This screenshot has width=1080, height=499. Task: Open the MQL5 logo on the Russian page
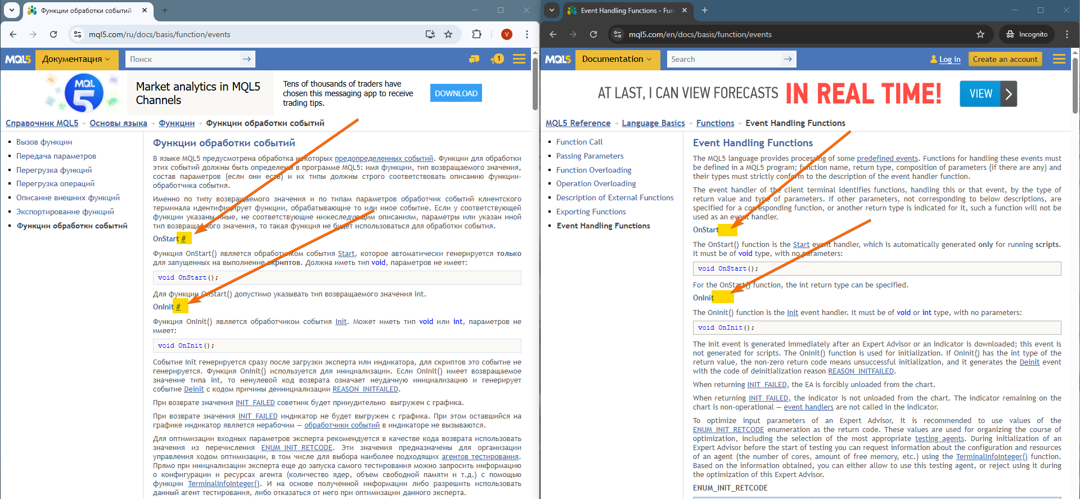18,59
